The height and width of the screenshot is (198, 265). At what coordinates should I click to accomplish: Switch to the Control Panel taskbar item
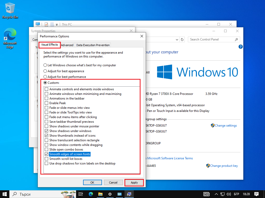pos(120,194)
